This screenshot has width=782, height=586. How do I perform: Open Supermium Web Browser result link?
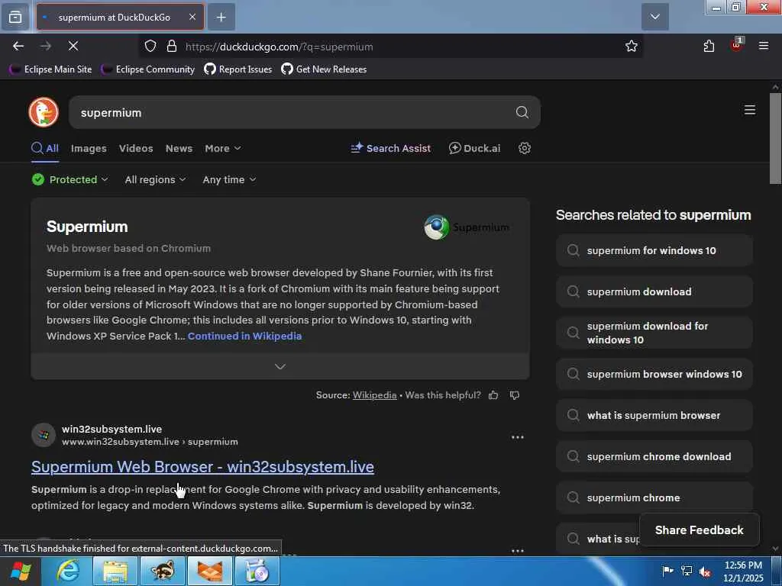202,467
